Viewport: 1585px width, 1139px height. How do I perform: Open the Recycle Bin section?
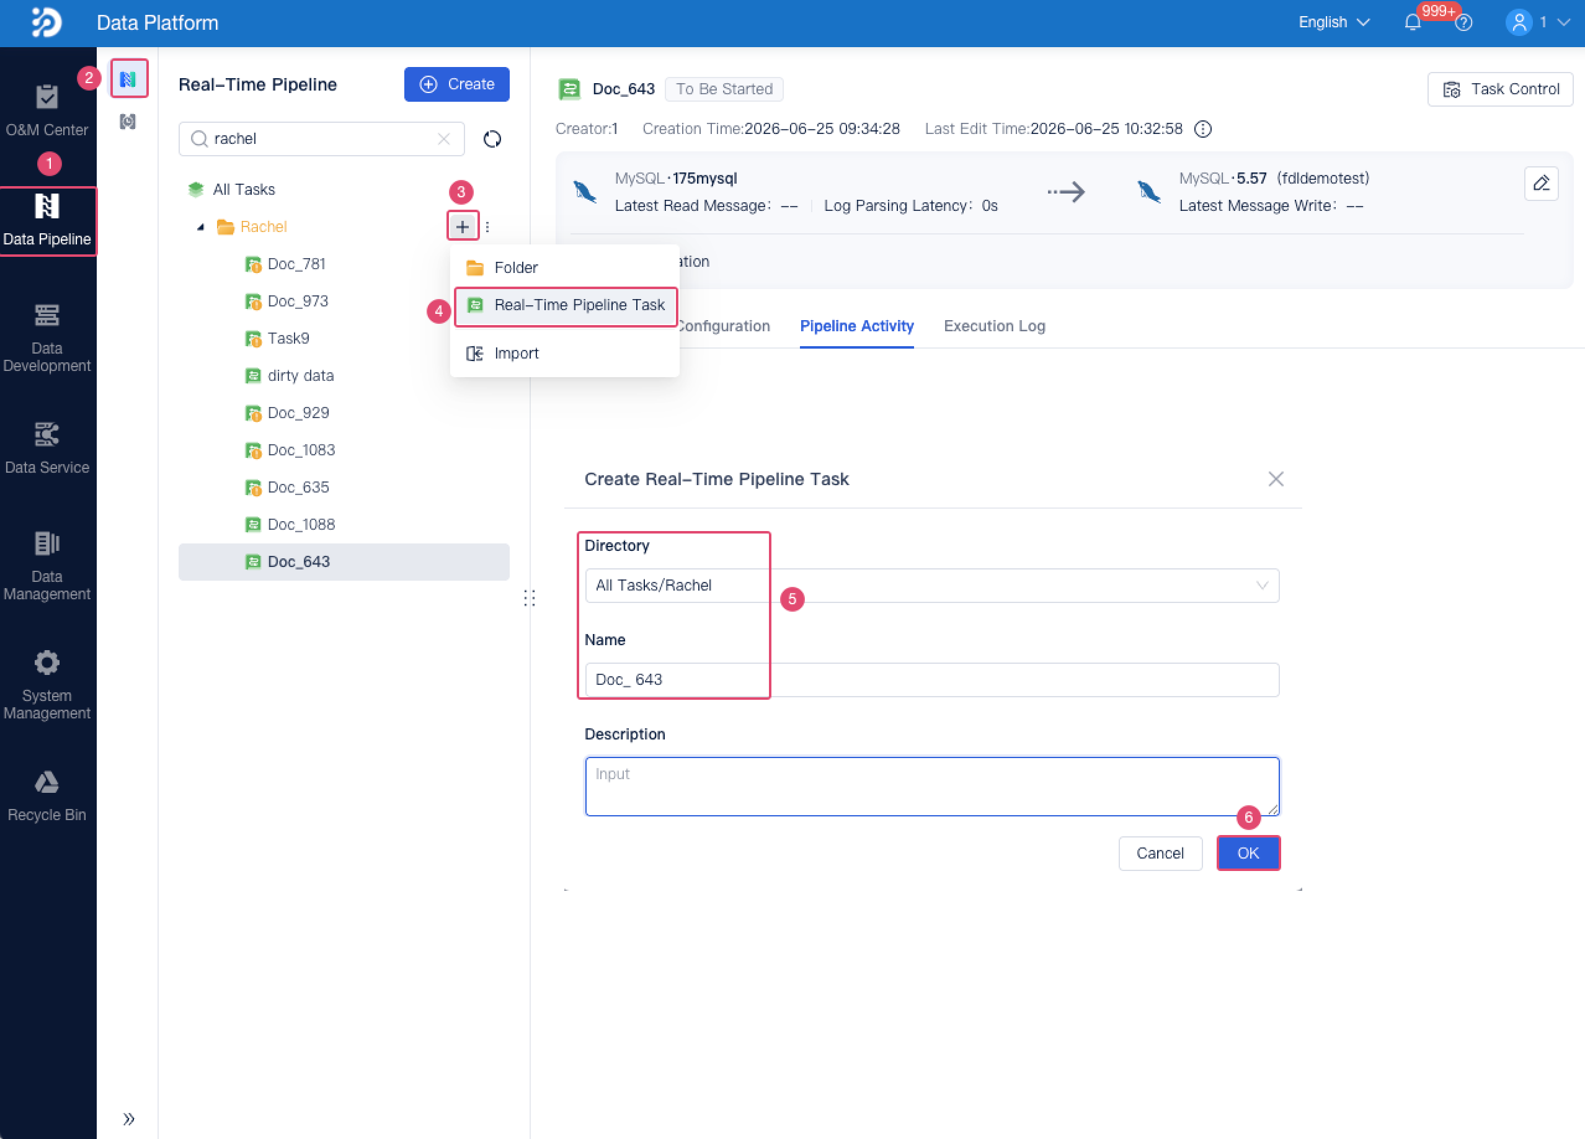click(x=47, y=796)
